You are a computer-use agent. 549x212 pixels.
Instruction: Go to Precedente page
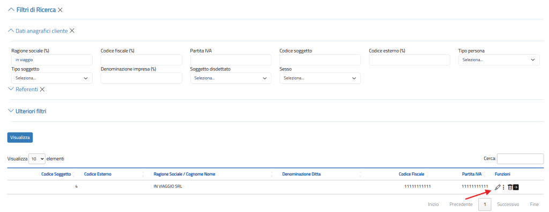click(461, 204)
